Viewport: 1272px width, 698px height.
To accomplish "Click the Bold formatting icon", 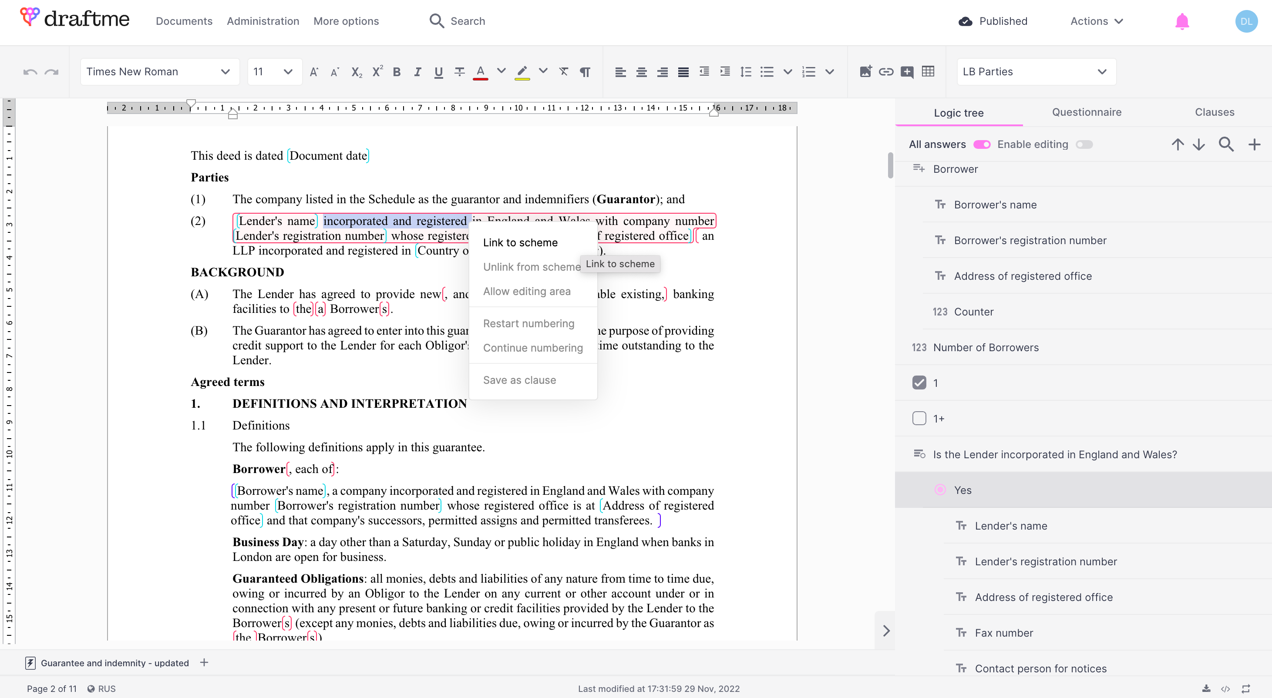I will click(x=397, y=72).
